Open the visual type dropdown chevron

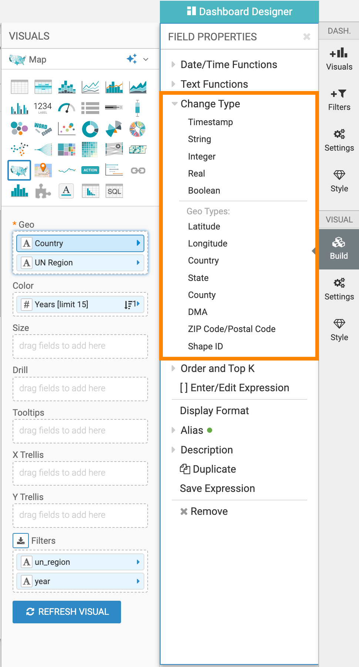pos(146,59)
